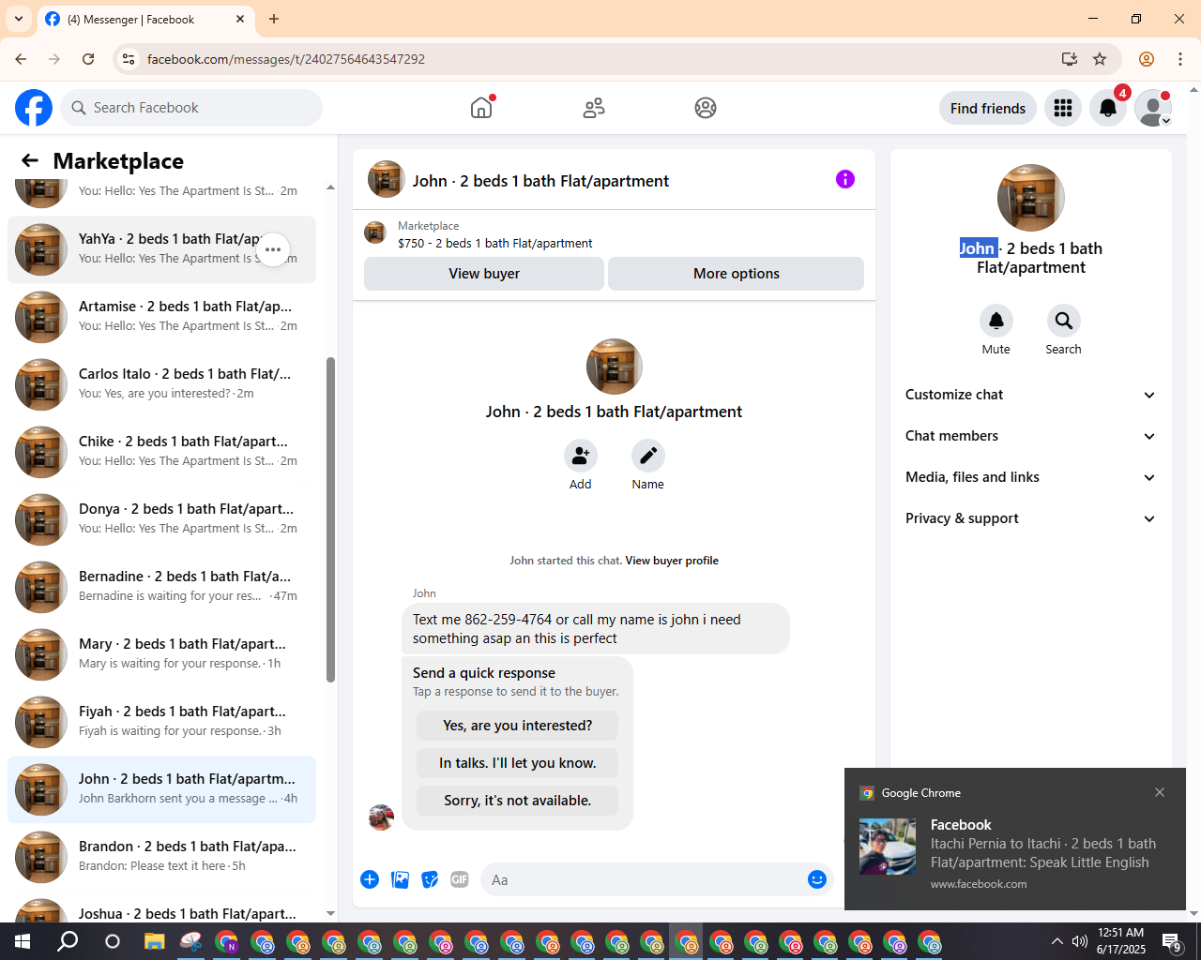Open the Fiyah conversation
This screenshot has width=1201, height=960.
(x=161, y=722)
